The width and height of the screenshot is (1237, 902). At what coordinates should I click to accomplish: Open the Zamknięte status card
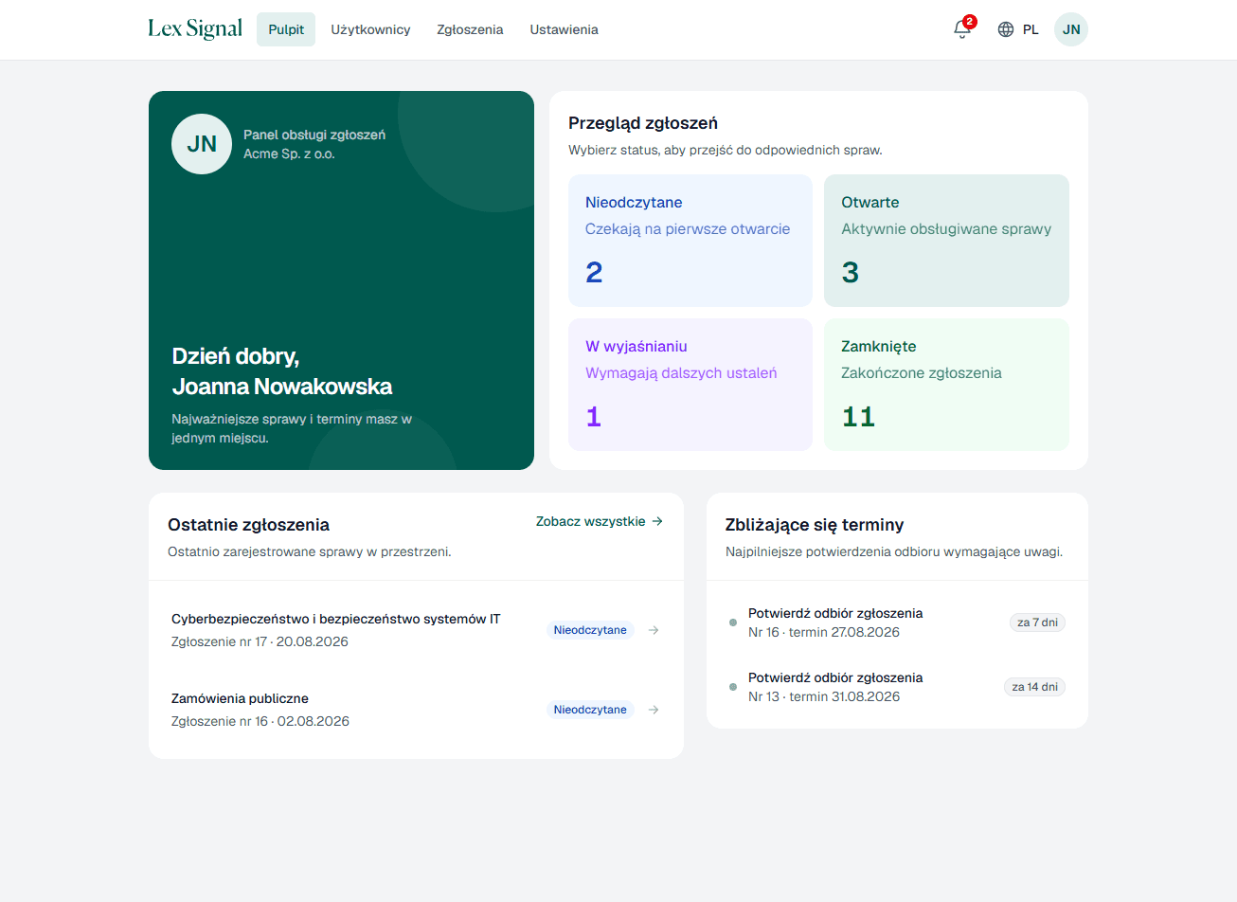946,385
